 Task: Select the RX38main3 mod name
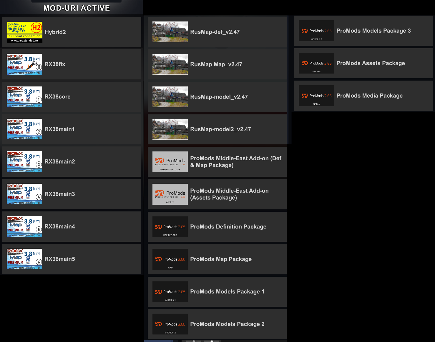click(x=60, y=194)
